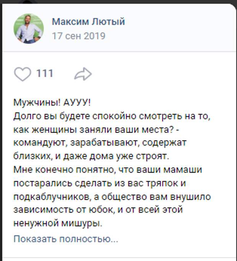Like the post with the heart icon
Screen dimensions: 237x261
point(23,74)
